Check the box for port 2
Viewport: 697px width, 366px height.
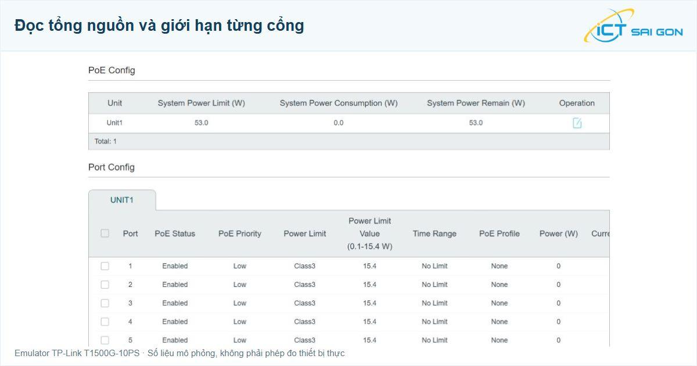tap(105, 285)
